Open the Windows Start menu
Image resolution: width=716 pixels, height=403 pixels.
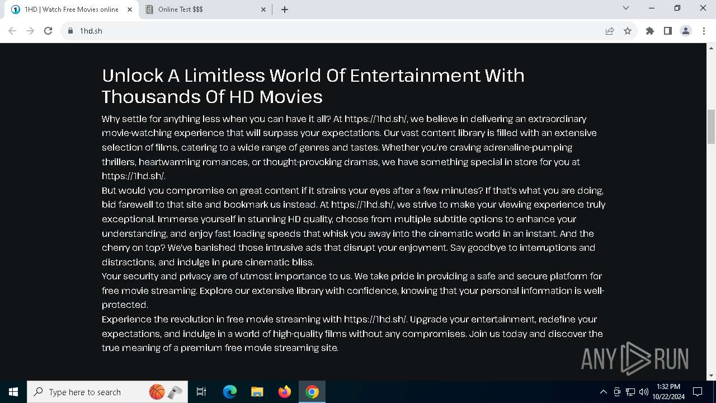point(13,392)
